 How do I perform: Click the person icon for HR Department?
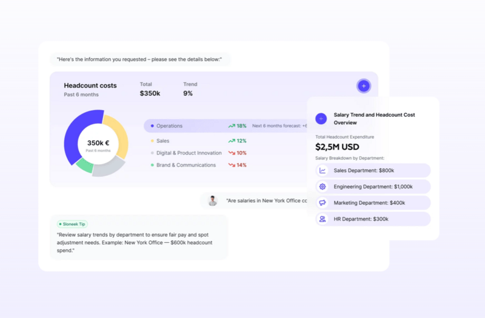pyautogui.click(x=323, y=219)
